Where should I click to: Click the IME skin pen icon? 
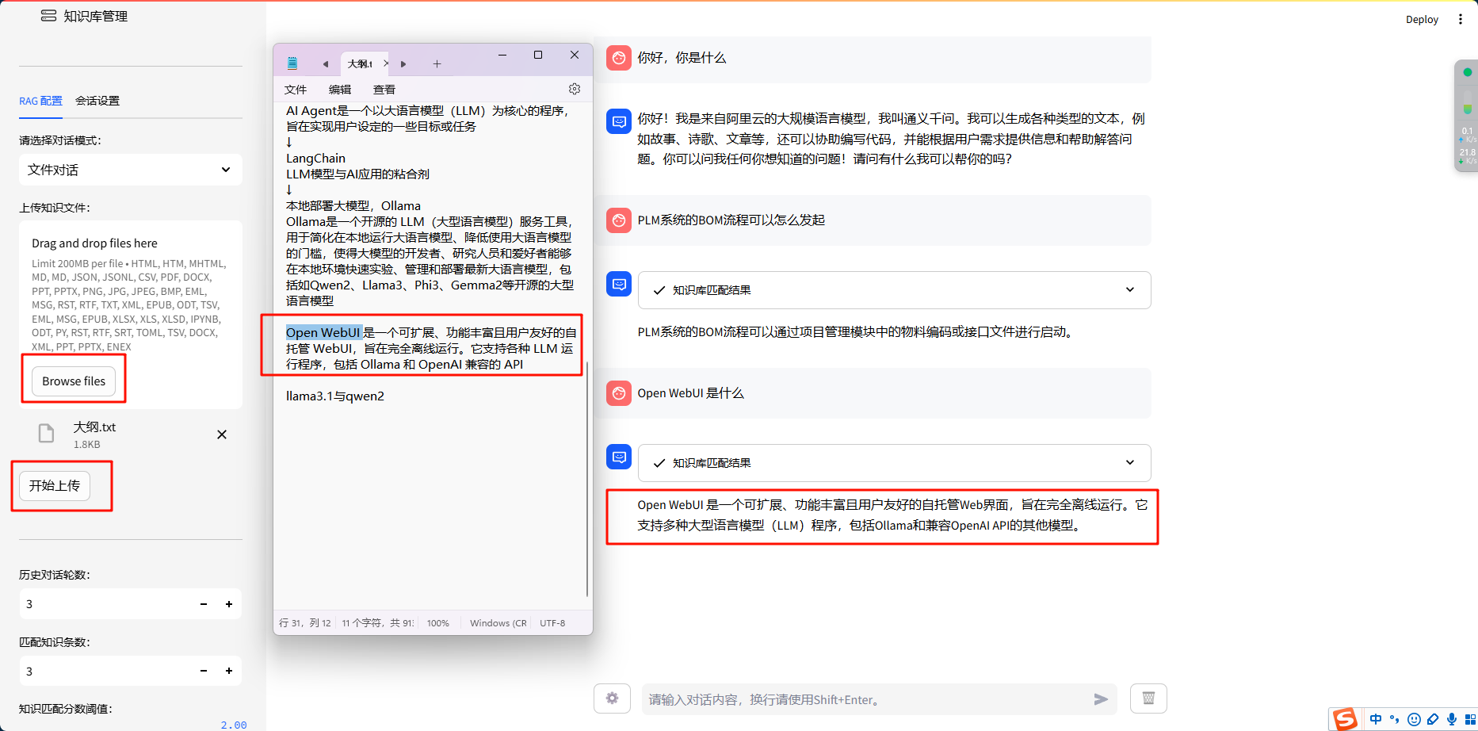(x=1433, y=719)
